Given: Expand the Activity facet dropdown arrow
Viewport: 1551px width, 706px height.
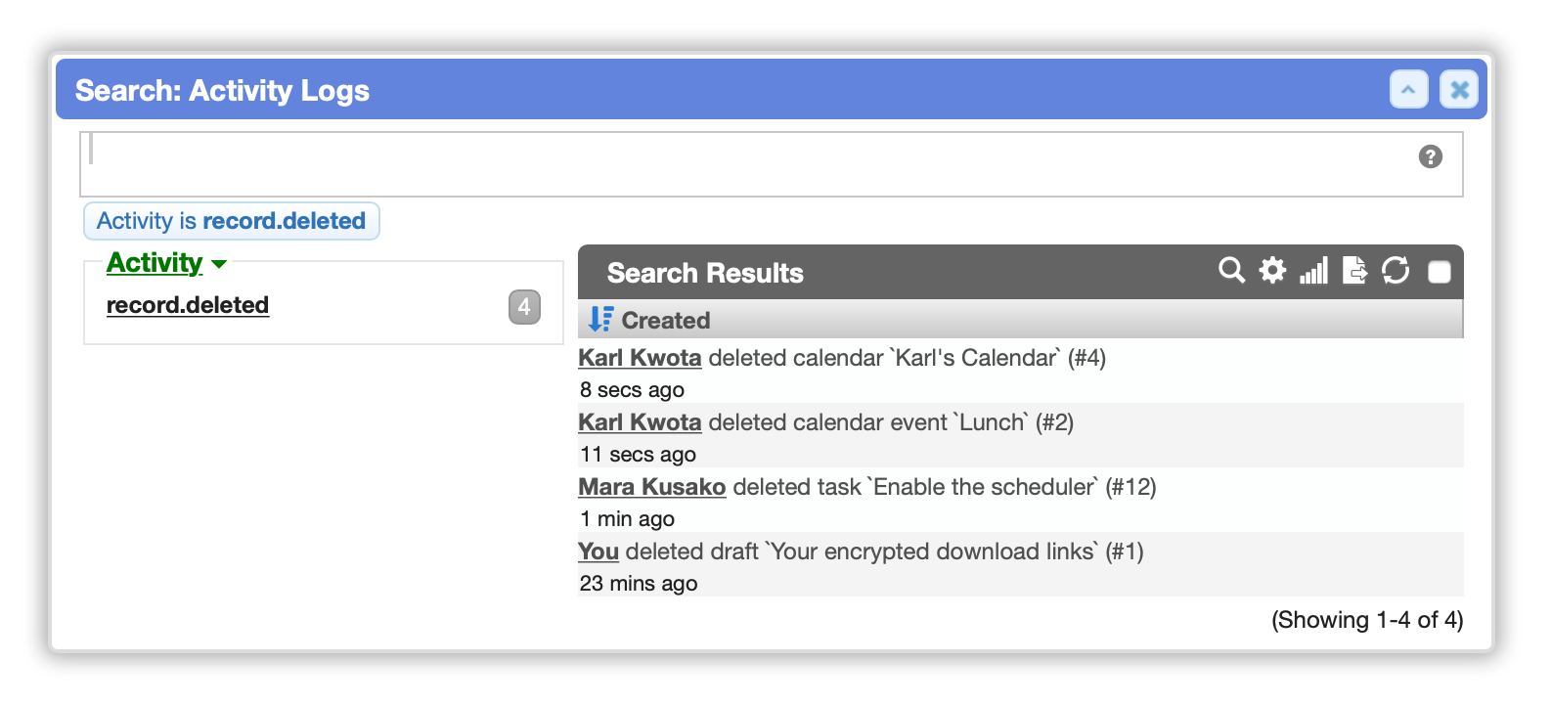Looking at the screenshot, I should click(219, 264).
